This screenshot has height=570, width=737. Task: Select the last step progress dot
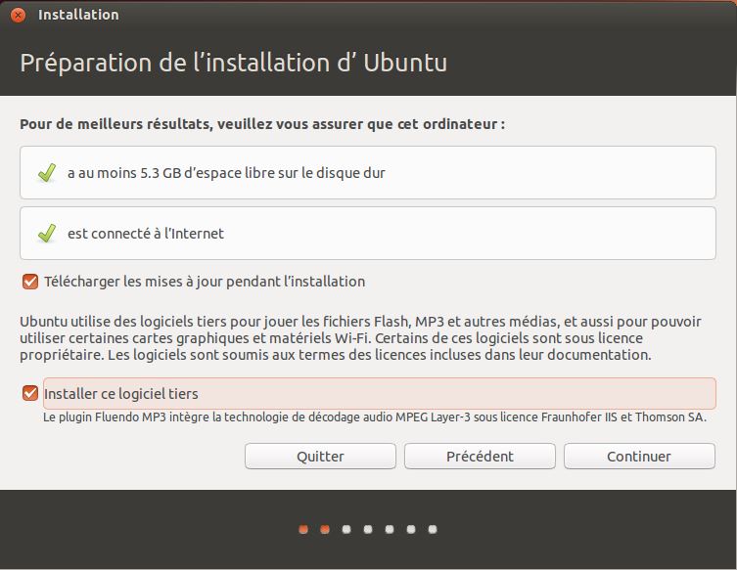tap(433, 530)
